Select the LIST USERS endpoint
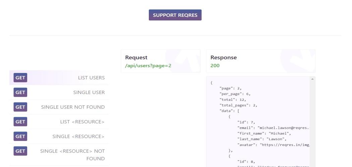 91,78
